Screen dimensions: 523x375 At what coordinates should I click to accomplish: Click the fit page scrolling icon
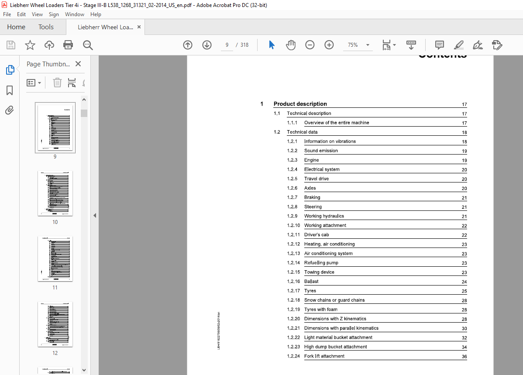[386, 45]
